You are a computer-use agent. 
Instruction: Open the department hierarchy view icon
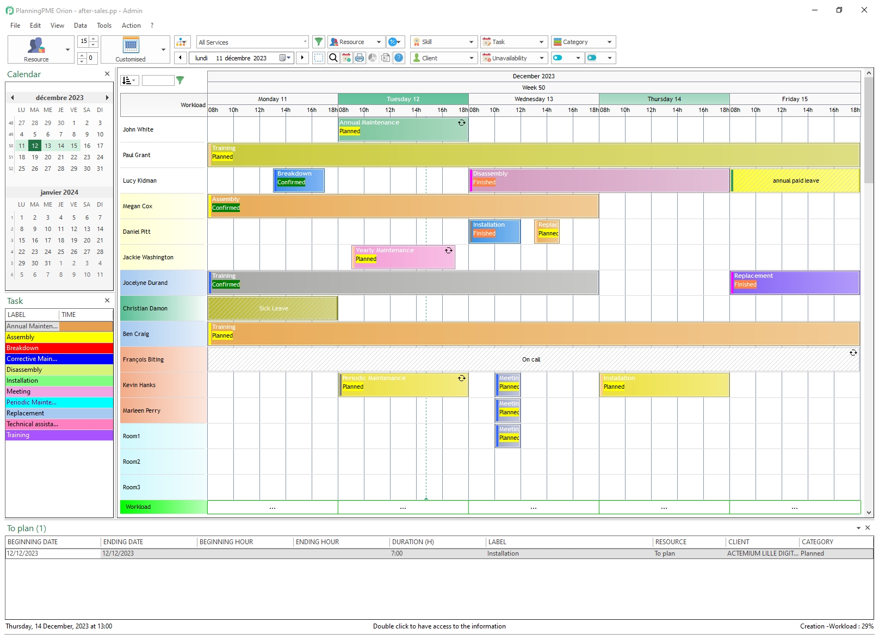[x=182, y=41]
